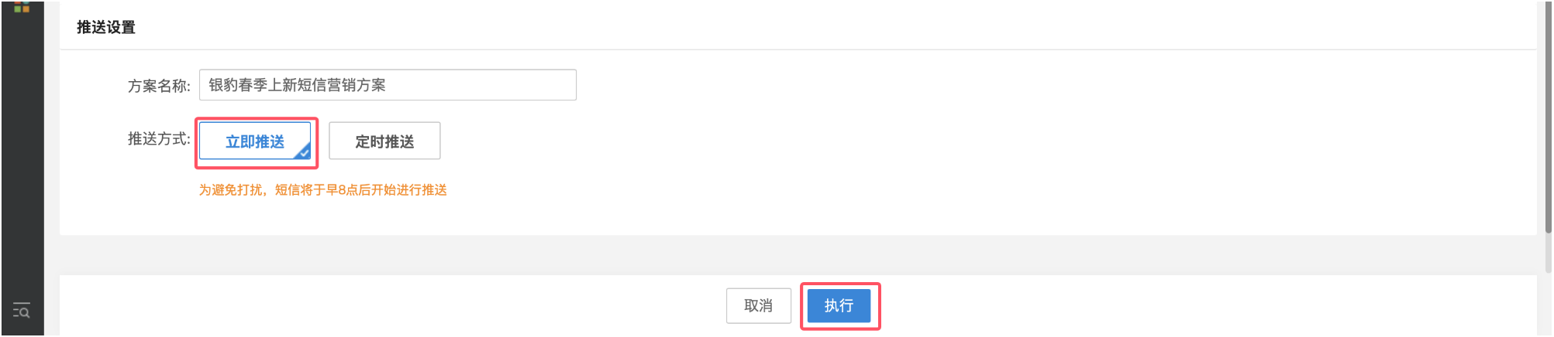Click the 方案名称 label
The height and width of the screenshot is (337, 1554).
point(159,86)
